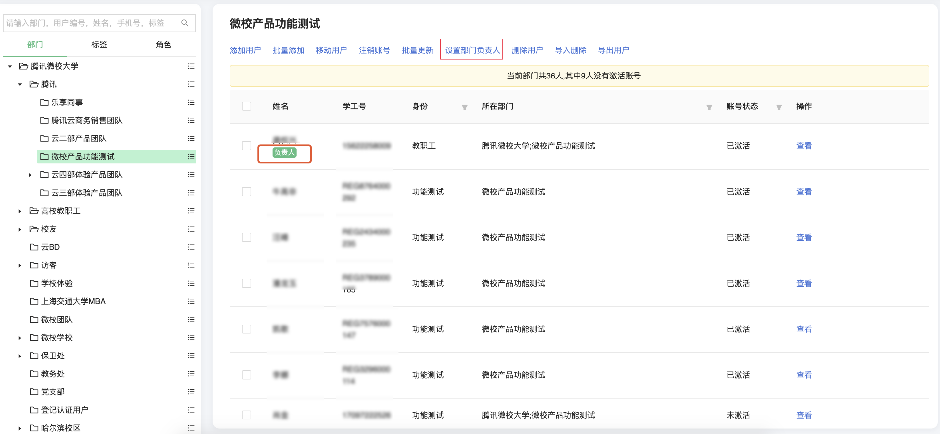
Task: Check the second table row checkbox
Action: 247,192
